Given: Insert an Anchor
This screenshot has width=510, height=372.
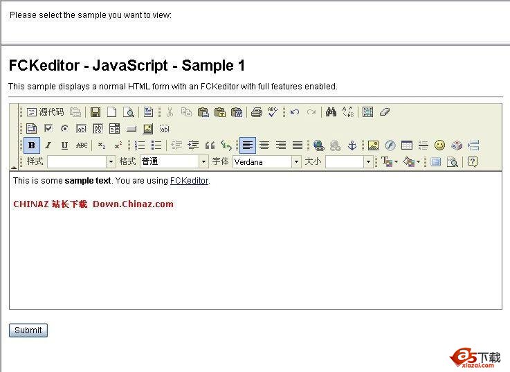Looking at the screenshot, I should [352, 145].
